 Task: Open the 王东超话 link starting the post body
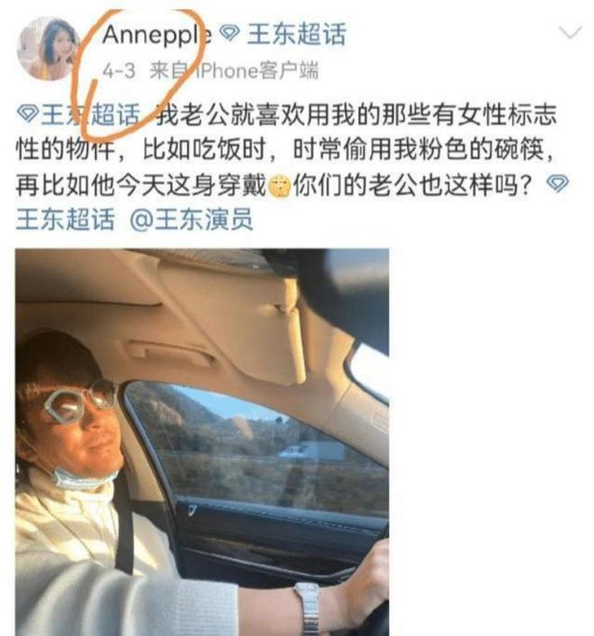[91, 114]
